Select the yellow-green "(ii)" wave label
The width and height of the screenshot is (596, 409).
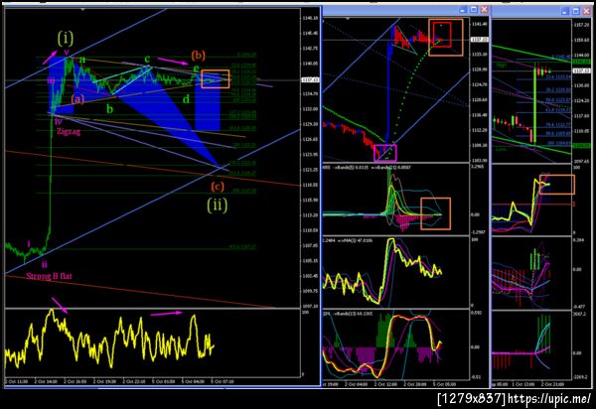coord(218,205)
